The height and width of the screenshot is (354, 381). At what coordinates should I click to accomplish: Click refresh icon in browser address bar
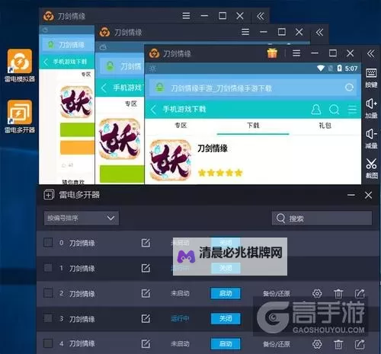tap(350, 88)
